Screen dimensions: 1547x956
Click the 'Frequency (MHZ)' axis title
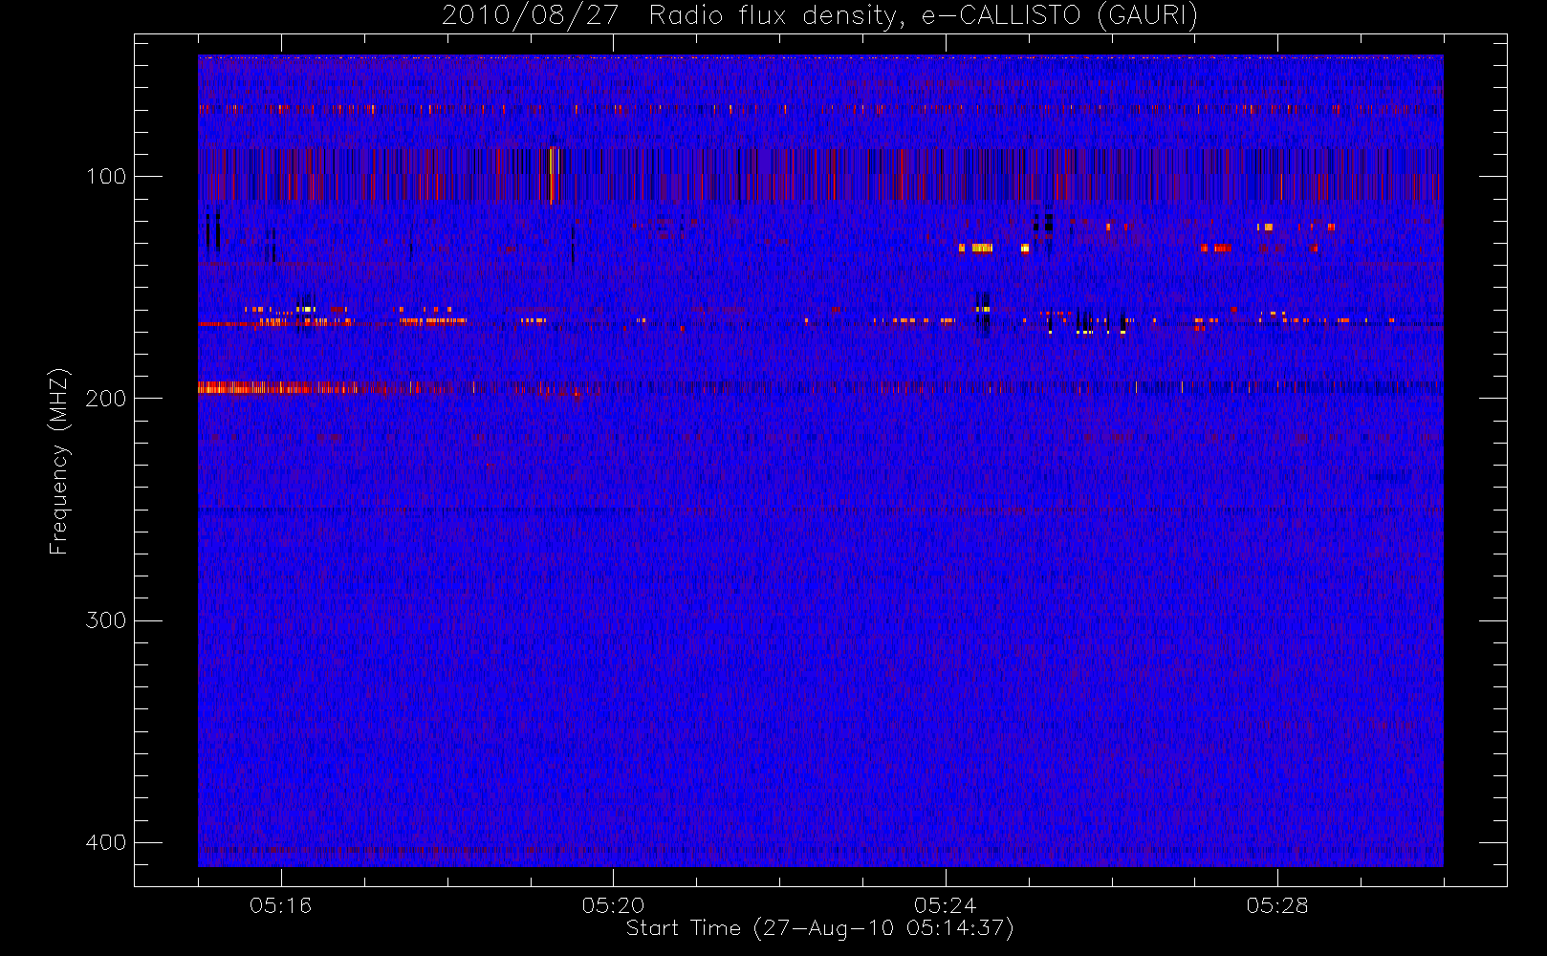pyautogui.click(x=59, y=461)
